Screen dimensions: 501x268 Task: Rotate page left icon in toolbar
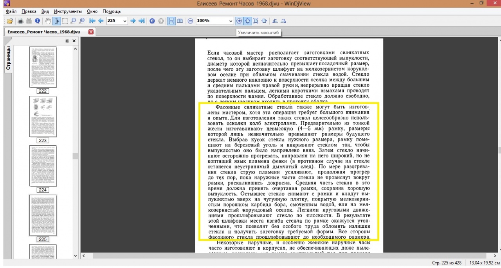(275, 21)
